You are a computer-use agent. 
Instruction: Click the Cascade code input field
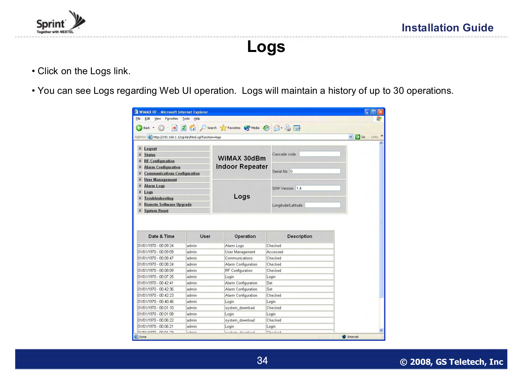tap(320, 154)
